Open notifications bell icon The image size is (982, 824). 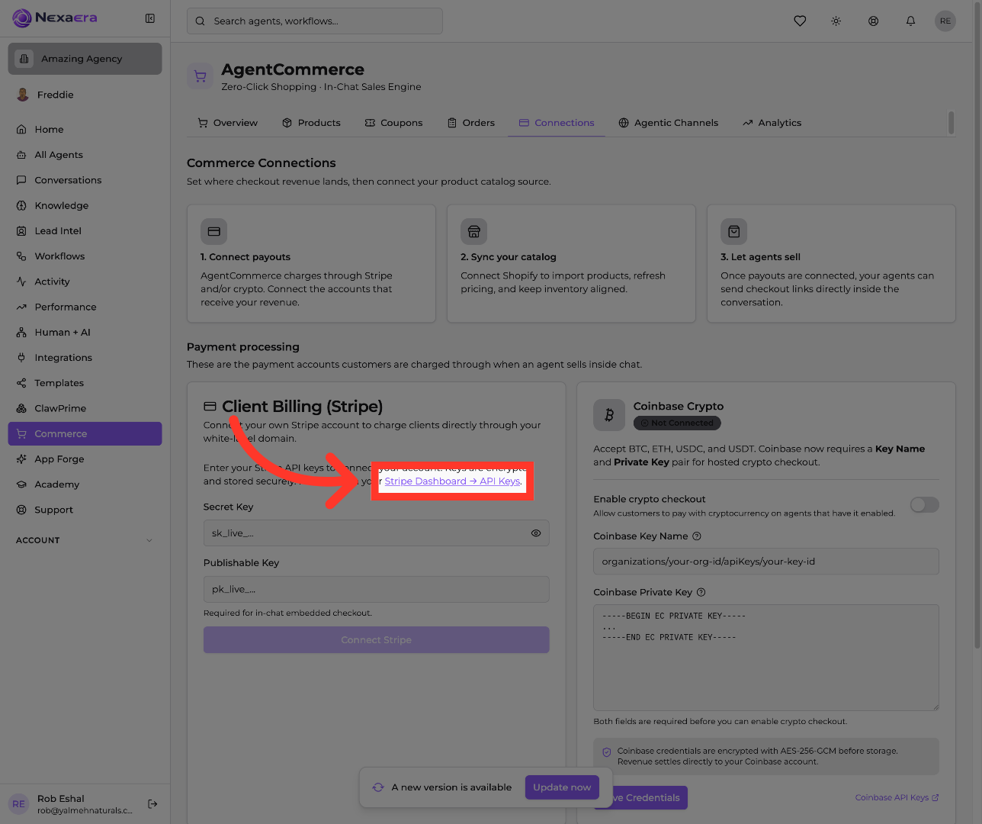910,21
